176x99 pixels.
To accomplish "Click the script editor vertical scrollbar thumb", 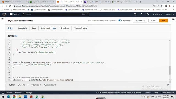I will [170, 70].
